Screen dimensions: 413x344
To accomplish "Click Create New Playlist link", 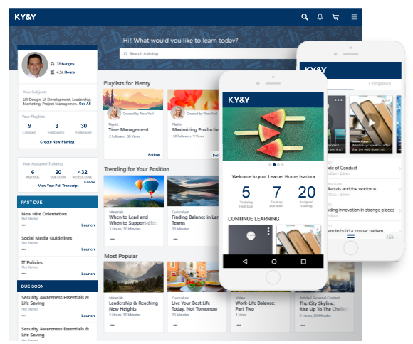I will click(57, 142).
